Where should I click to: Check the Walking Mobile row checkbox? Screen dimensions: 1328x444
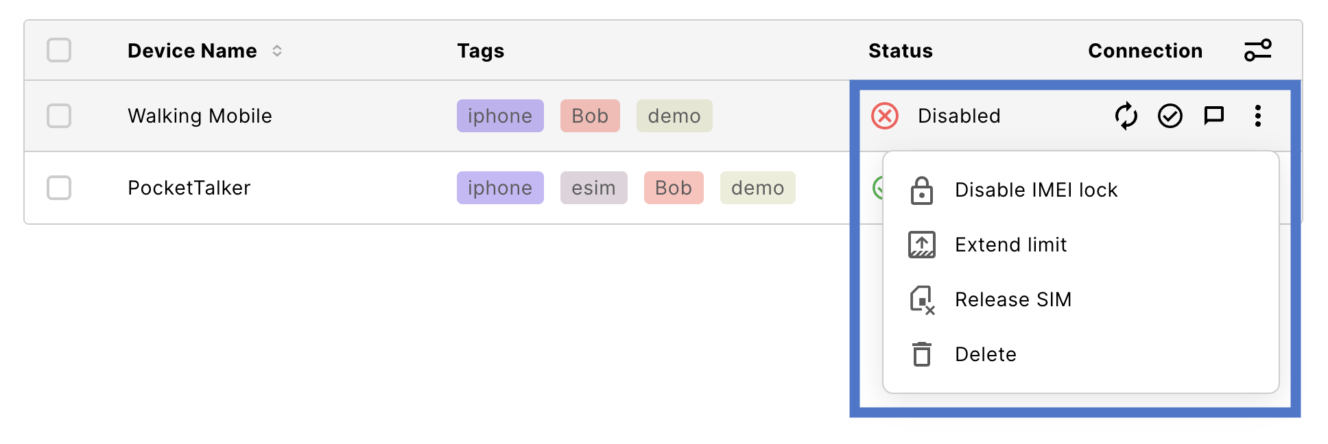59,116
